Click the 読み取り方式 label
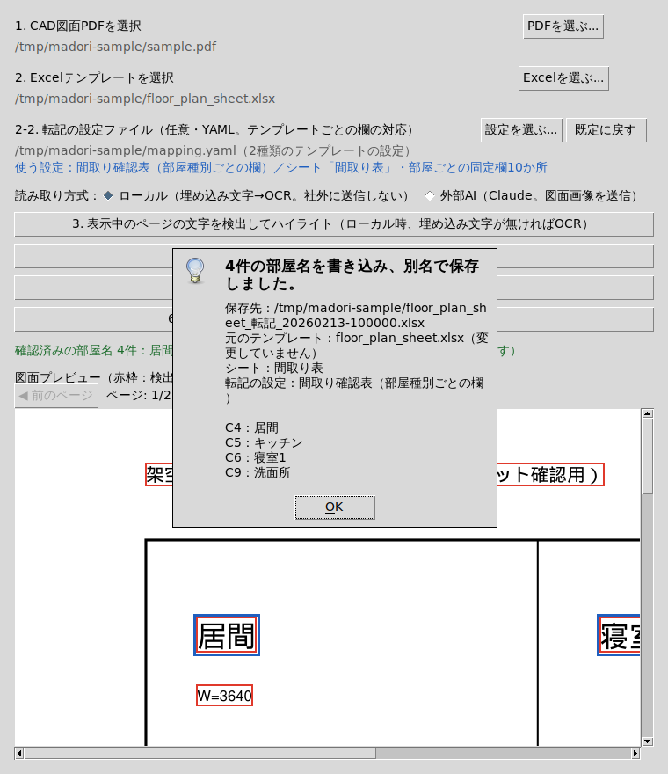Viewport: 668px width, 774px height. tap(56, 196)
